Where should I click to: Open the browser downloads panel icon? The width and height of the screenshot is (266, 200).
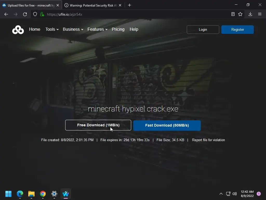coord(250,14)
